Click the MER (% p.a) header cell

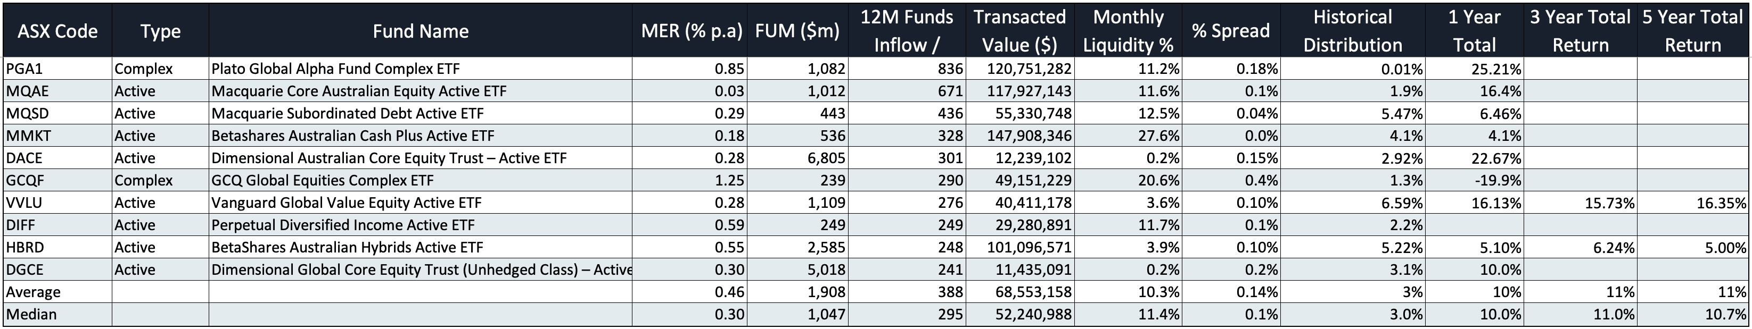click(x=690, y=31)
